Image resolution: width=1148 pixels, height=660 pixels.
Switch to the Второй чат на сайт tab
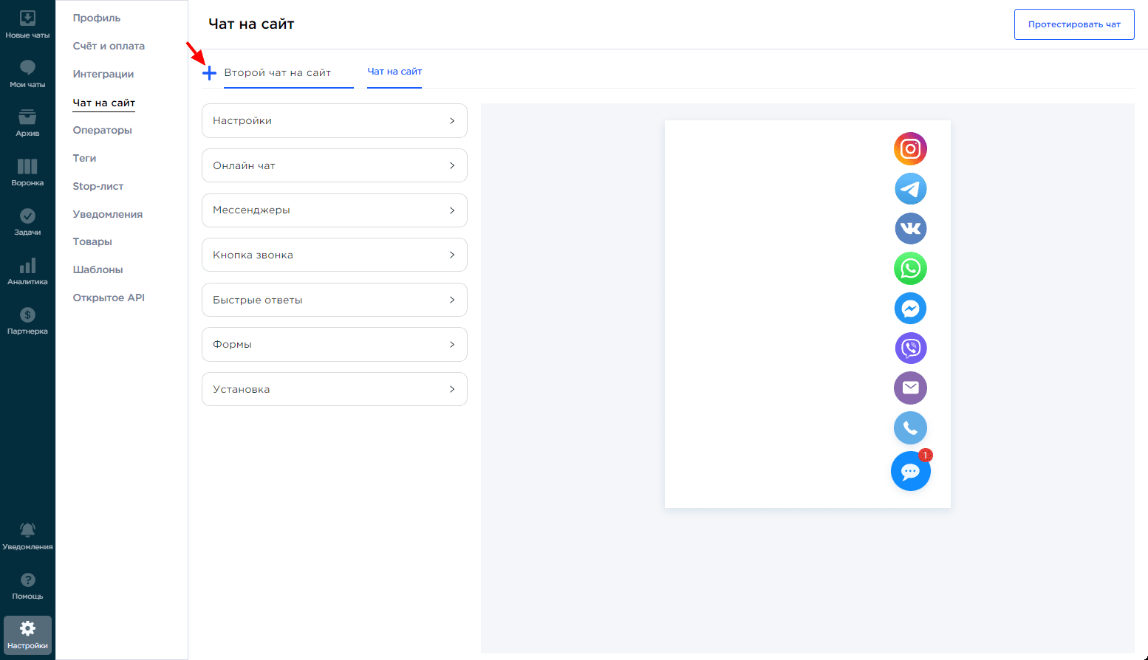(x=278, y=73)
